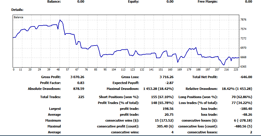
Task: Click the chart y-axis value 6970
Action: [243, 48]
